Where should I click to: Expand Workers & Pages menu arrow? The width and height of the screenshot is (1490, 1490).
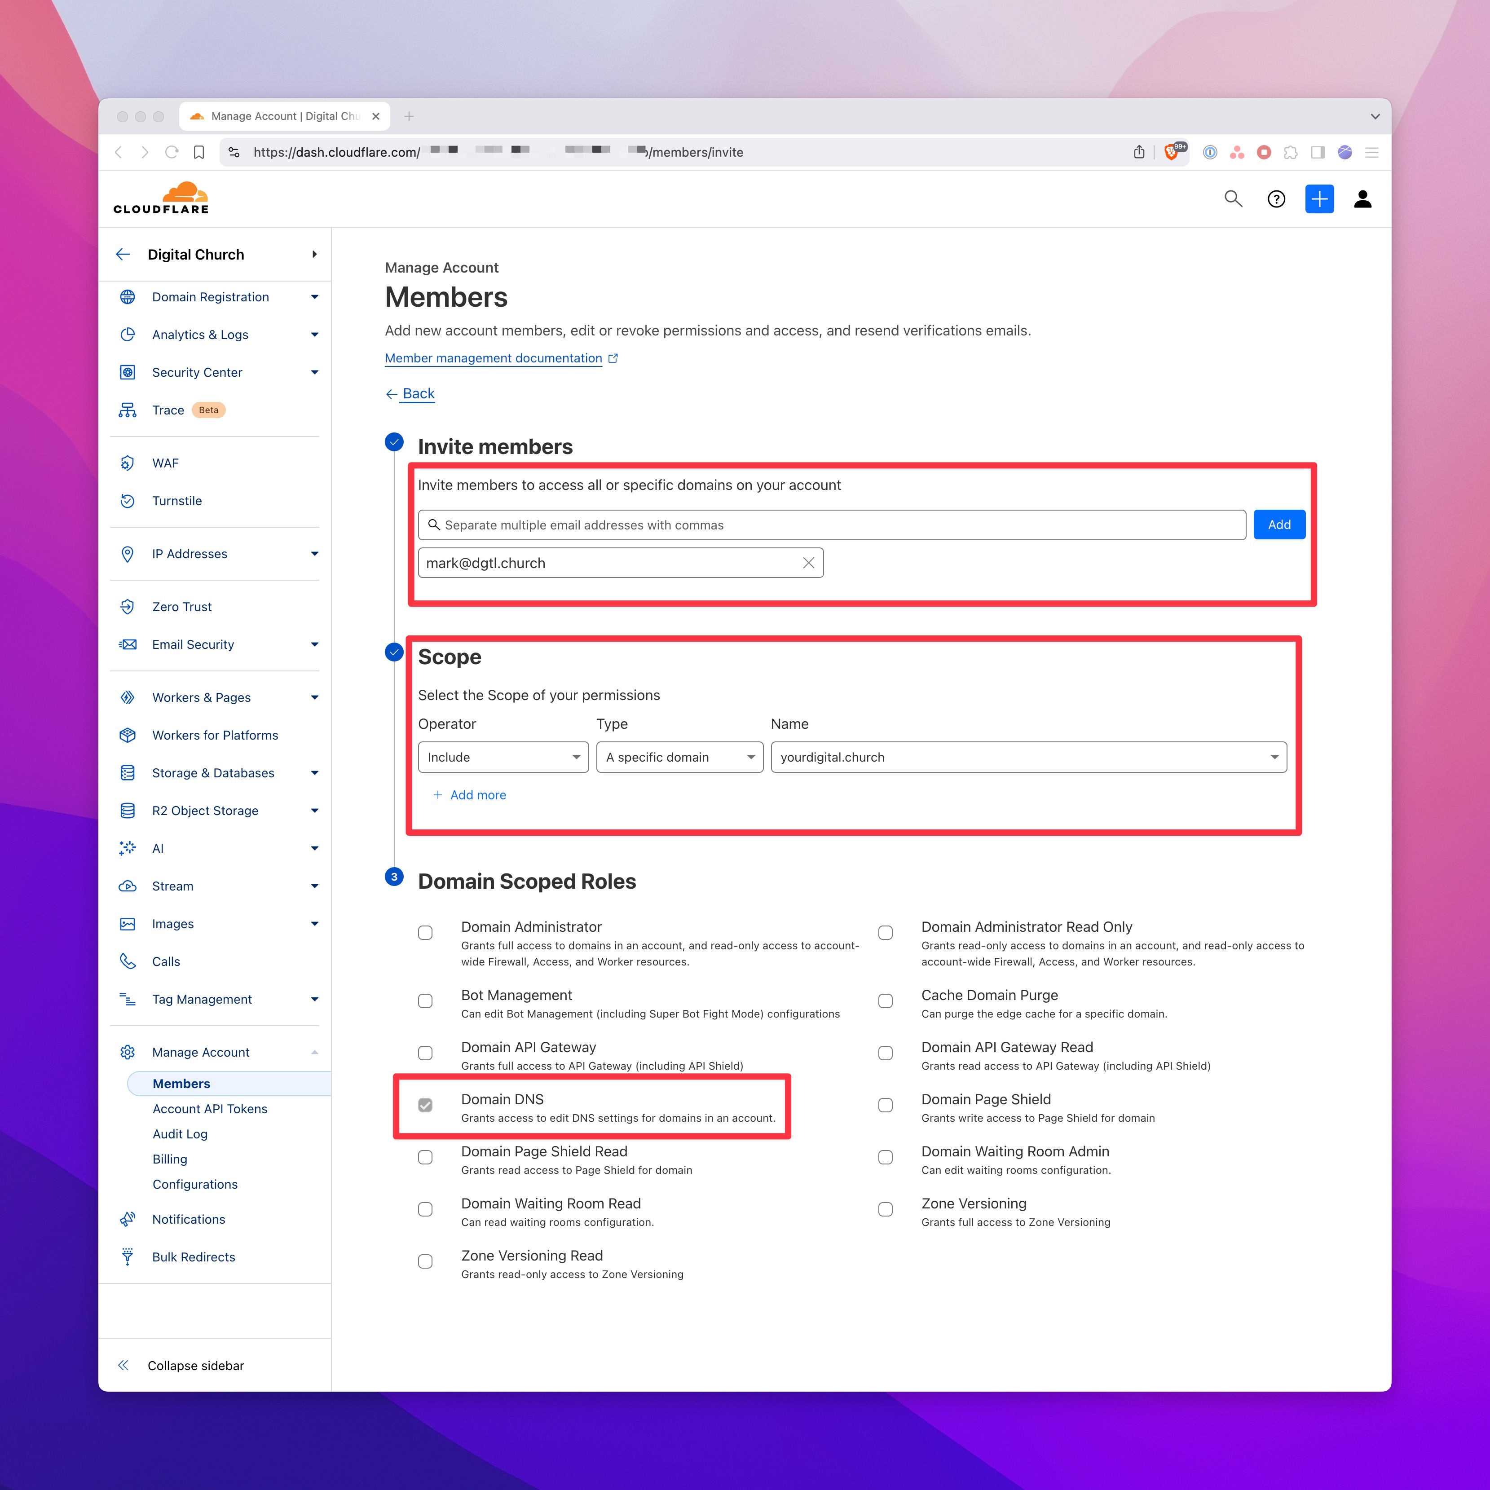[x=315, y=697]
